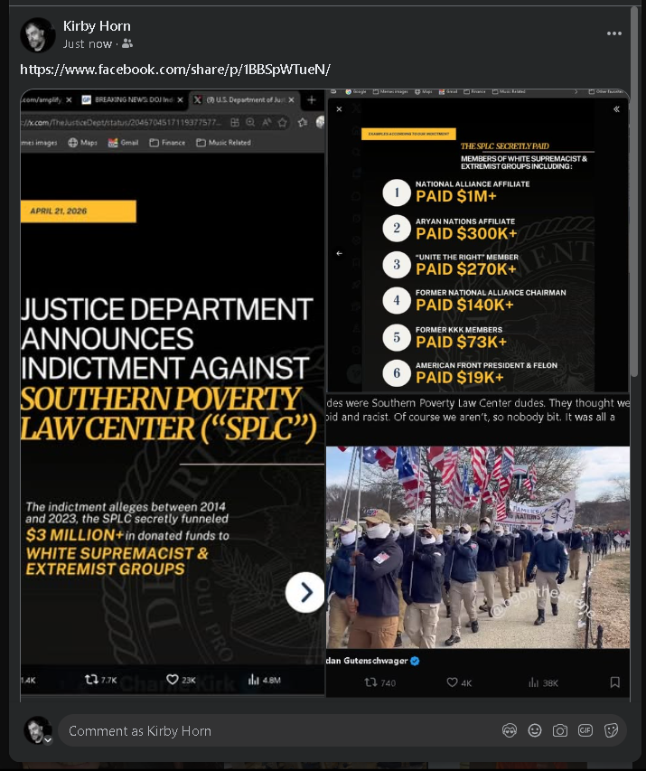
Task: Click the 'PAID $300K+' text
Action: (x=466, y=233)
